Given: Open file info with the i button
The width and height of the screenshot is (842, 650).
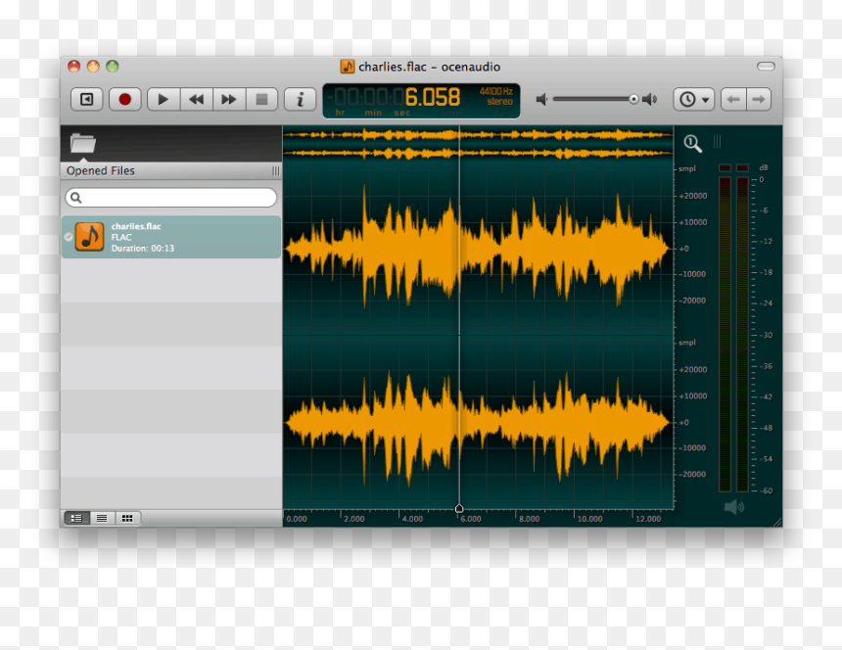Looking at the screenshot, I should point(300,99).
